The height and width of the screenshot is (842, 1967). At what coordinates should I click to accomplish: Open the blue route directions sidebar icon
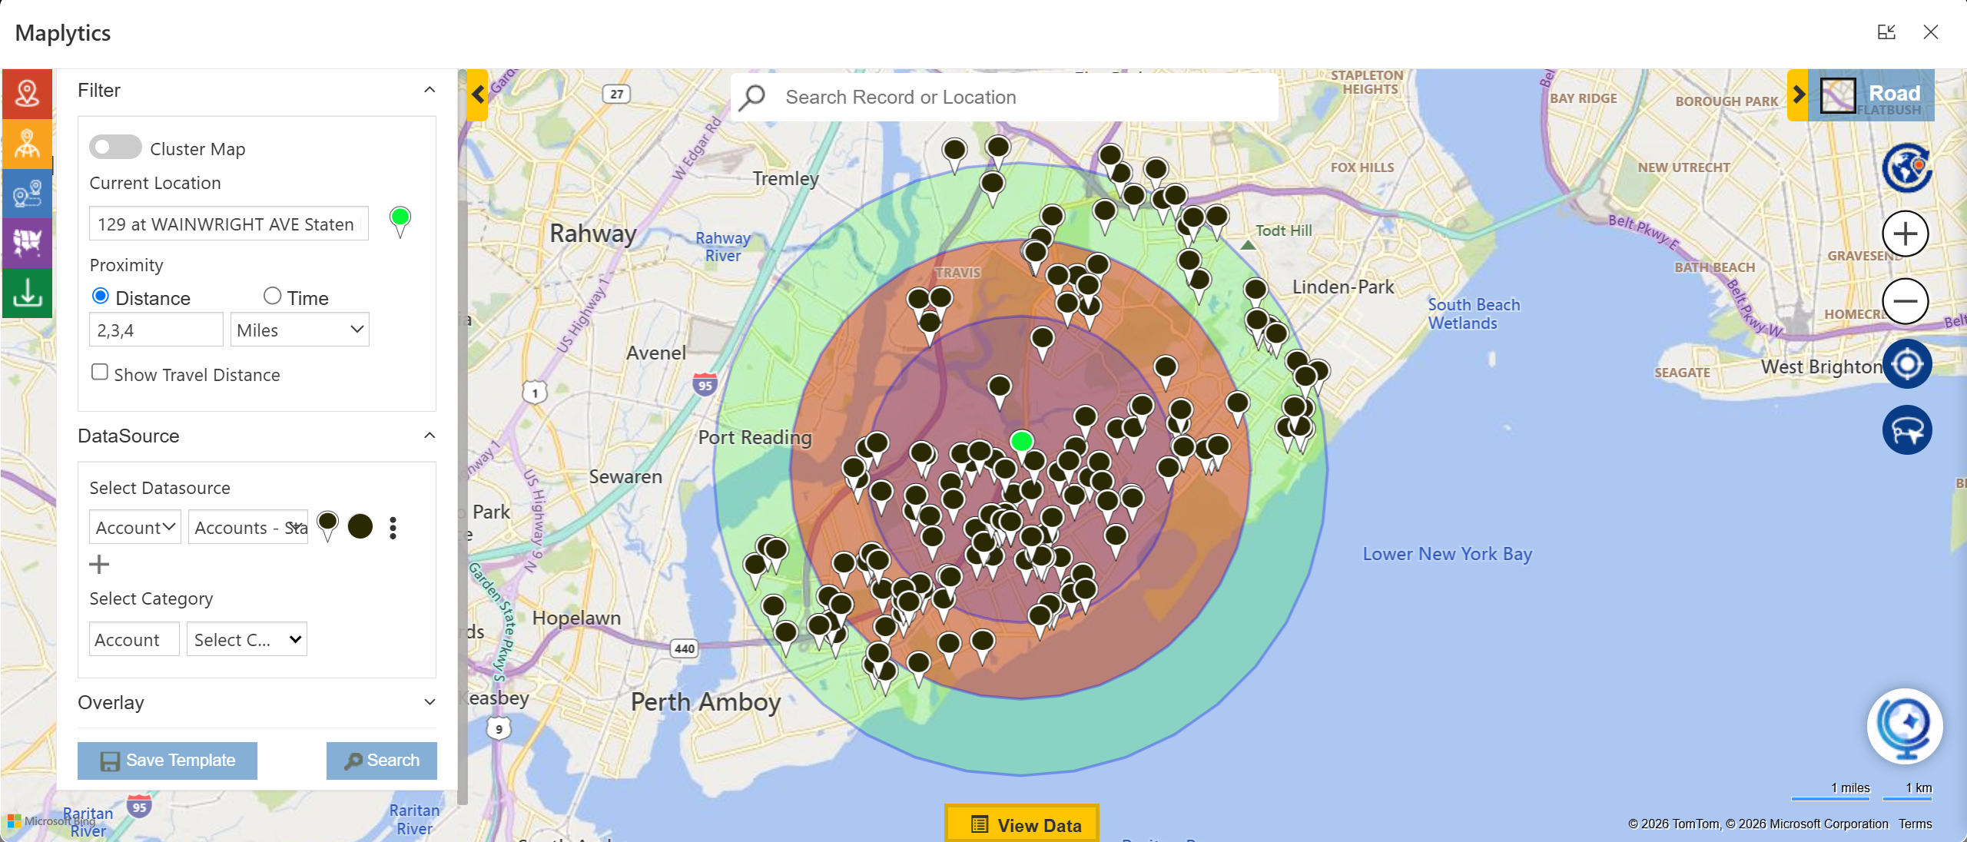coord(27,194)
